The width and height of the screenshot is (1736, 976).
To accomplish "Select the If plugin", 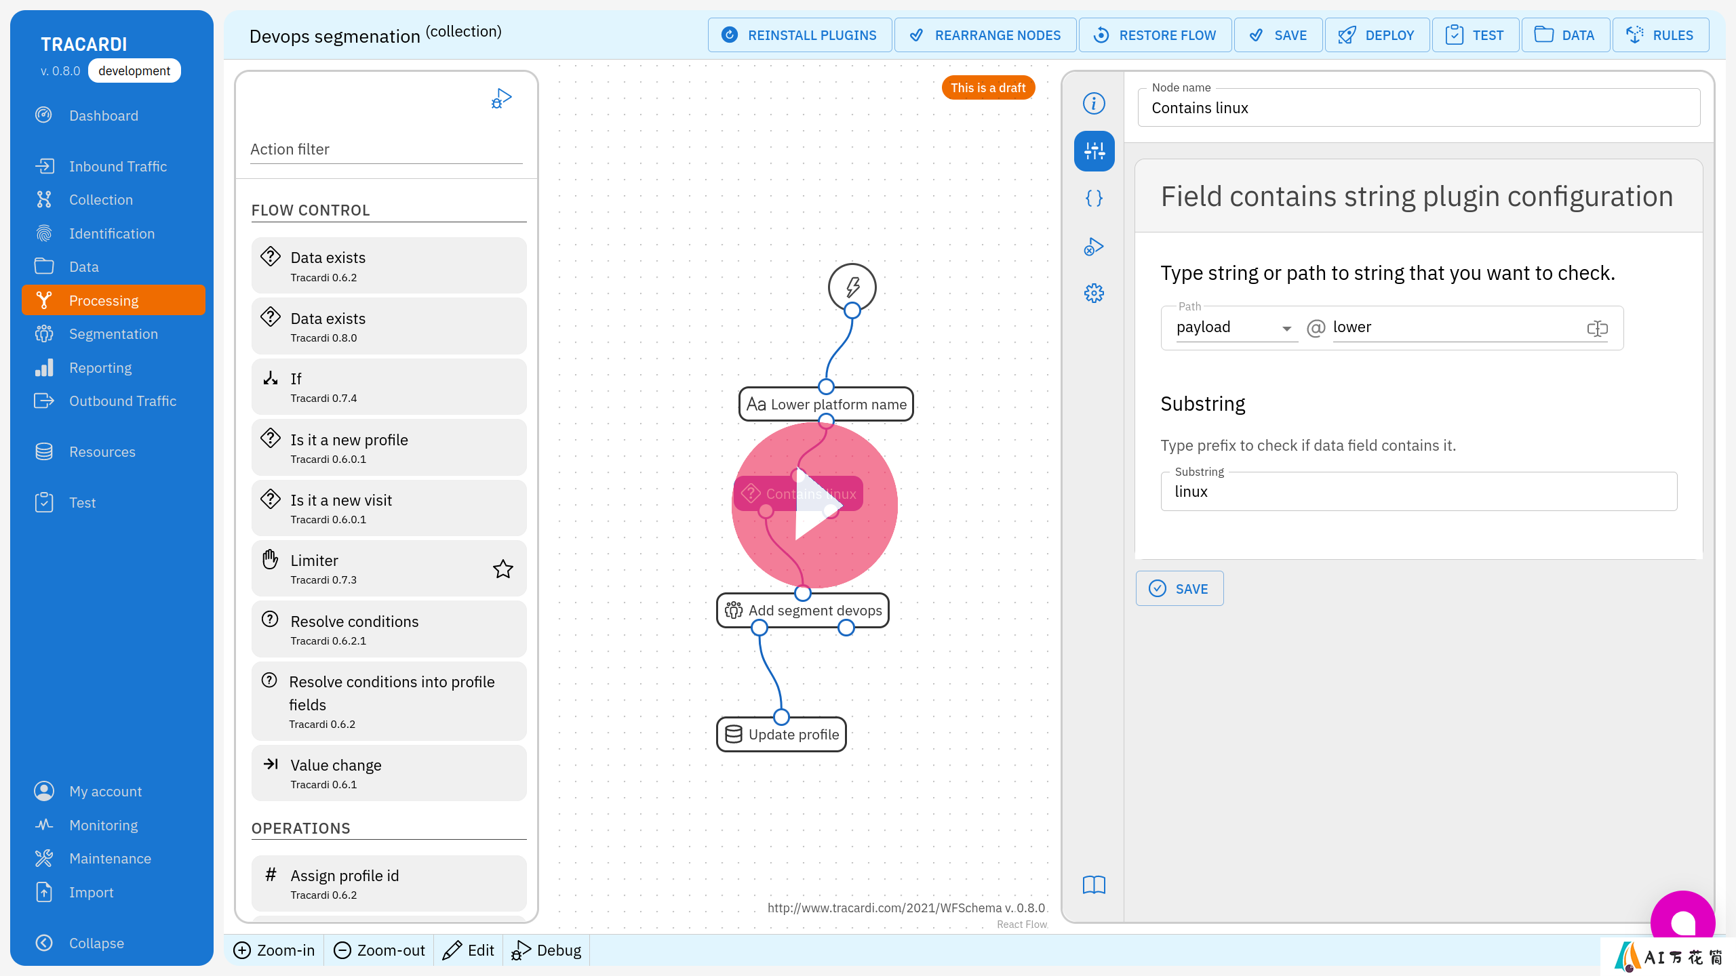I will click(x=389, y=386).
